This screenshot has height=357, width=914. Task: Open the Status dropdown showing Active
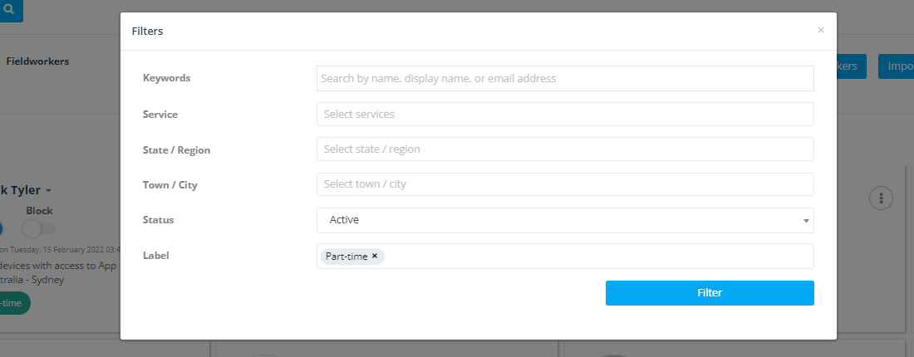(x=565, y=220)
